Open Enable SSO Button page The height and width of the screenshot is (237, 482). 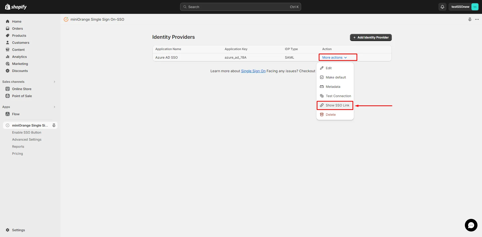(27, 132)
